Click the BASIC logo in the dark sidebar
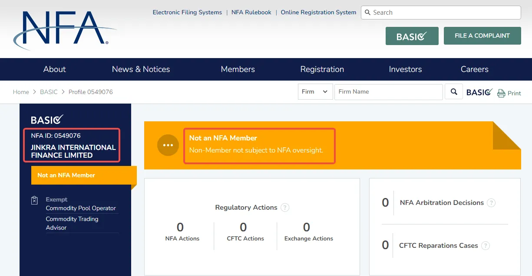 (x=47, y=119)
